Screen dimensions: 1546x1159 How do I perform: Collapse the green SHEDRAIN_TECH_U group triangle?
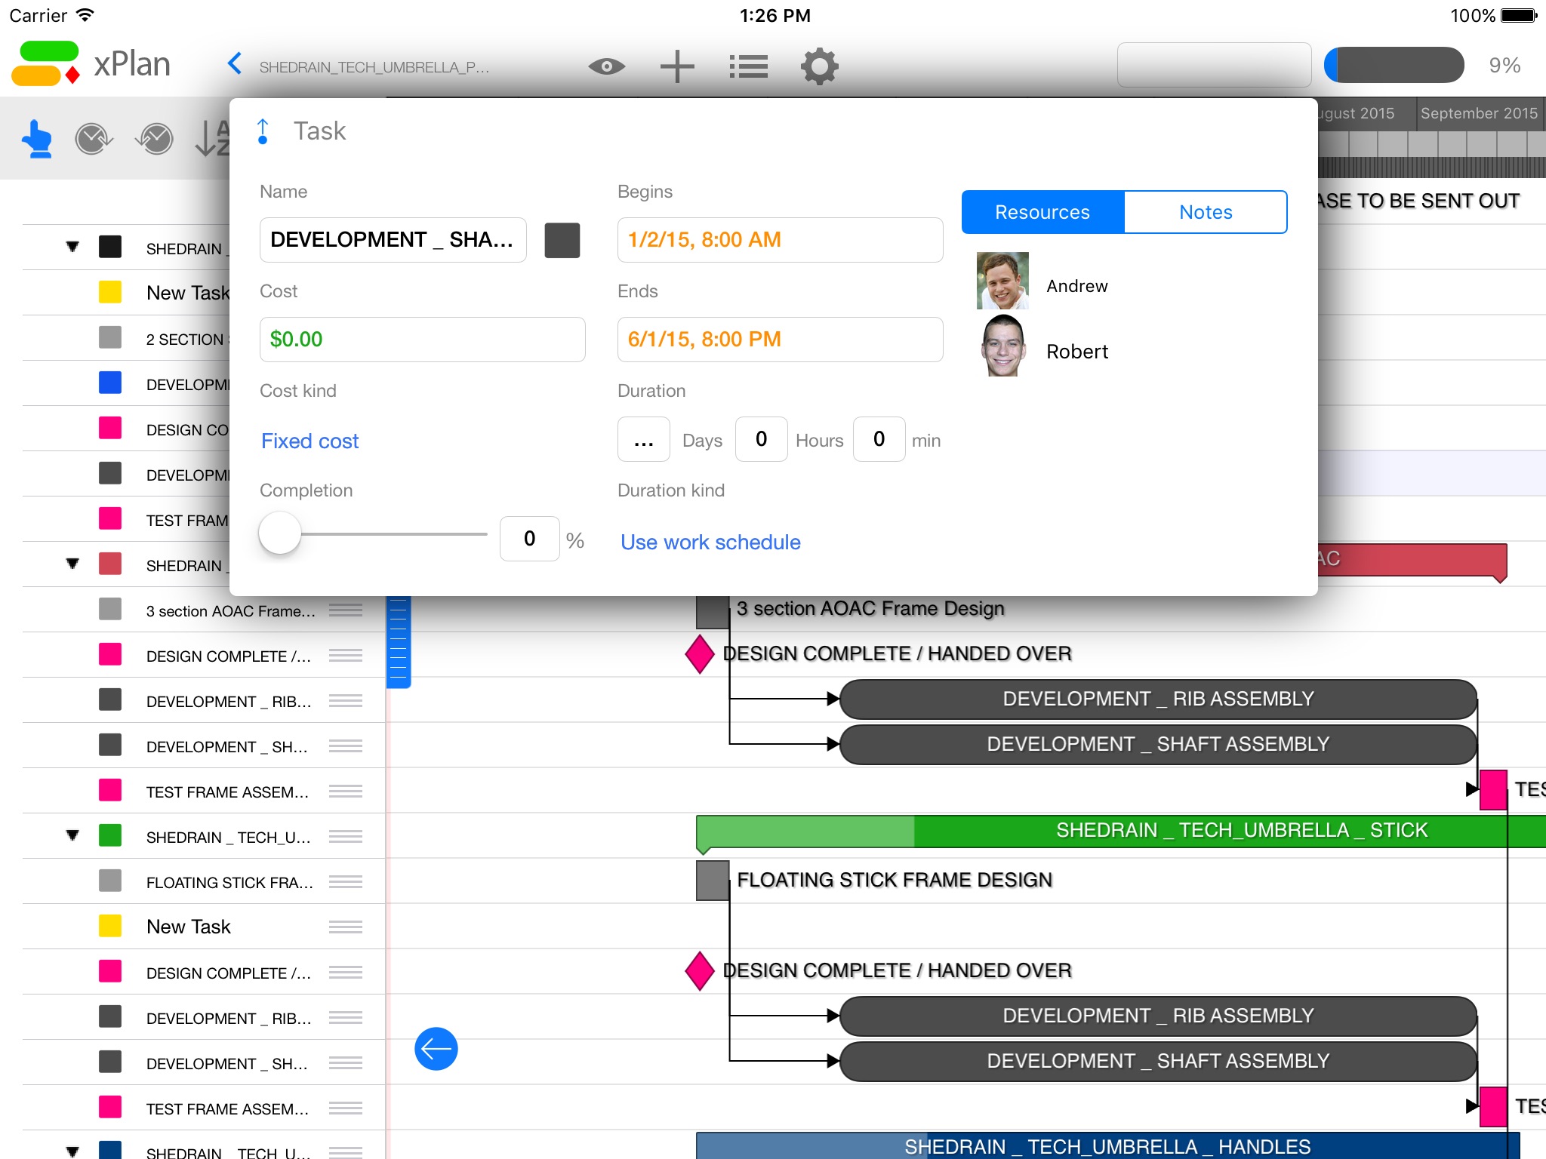tap(72, 835)
